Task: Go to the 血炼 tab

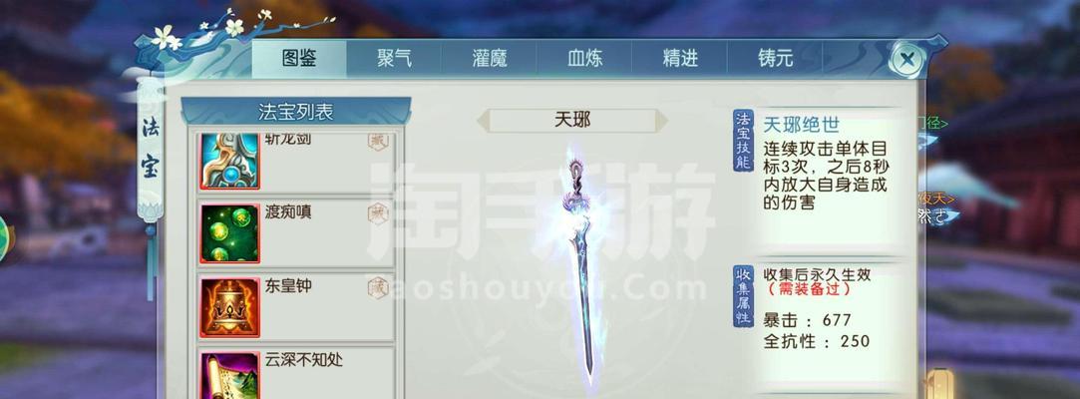Action: tap(584, 59)
